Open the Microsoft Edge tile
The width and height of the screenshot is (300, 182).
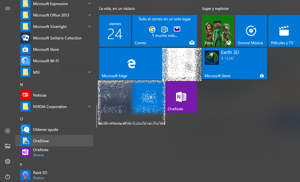pos(131,64)
